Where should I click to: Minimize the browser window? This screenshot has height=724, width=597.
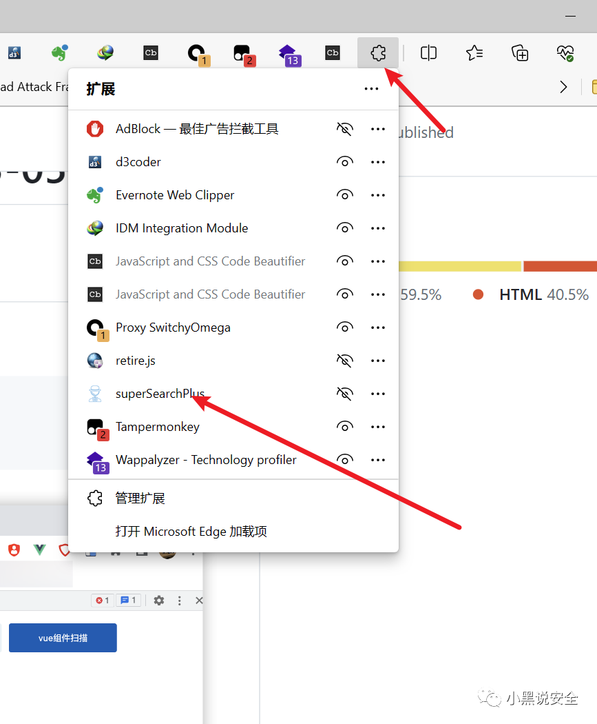tap(570, 16)
